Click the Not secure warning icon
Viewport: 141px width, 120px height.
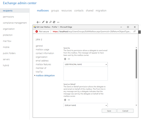click(x=37, y=31)
